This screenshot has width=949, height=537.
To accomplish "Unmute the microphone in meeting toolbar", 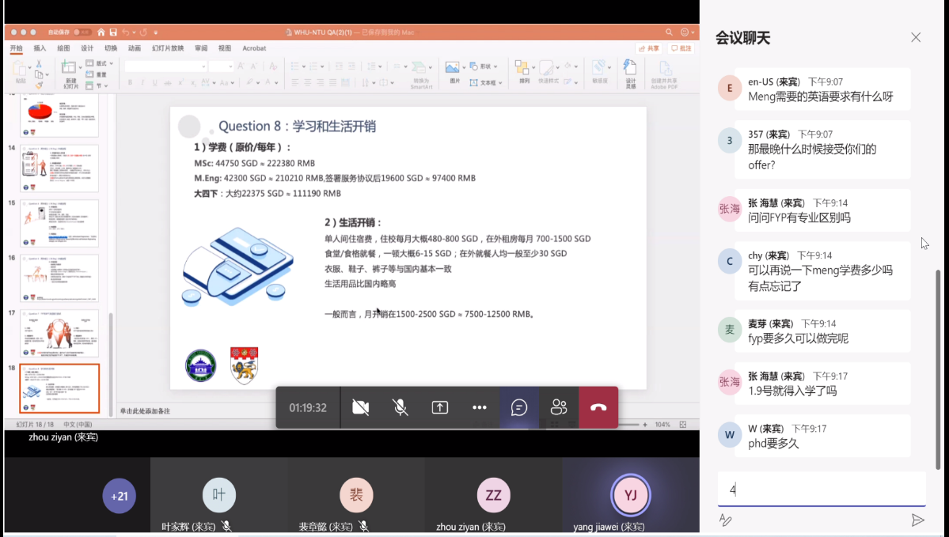I will (400, 407).
